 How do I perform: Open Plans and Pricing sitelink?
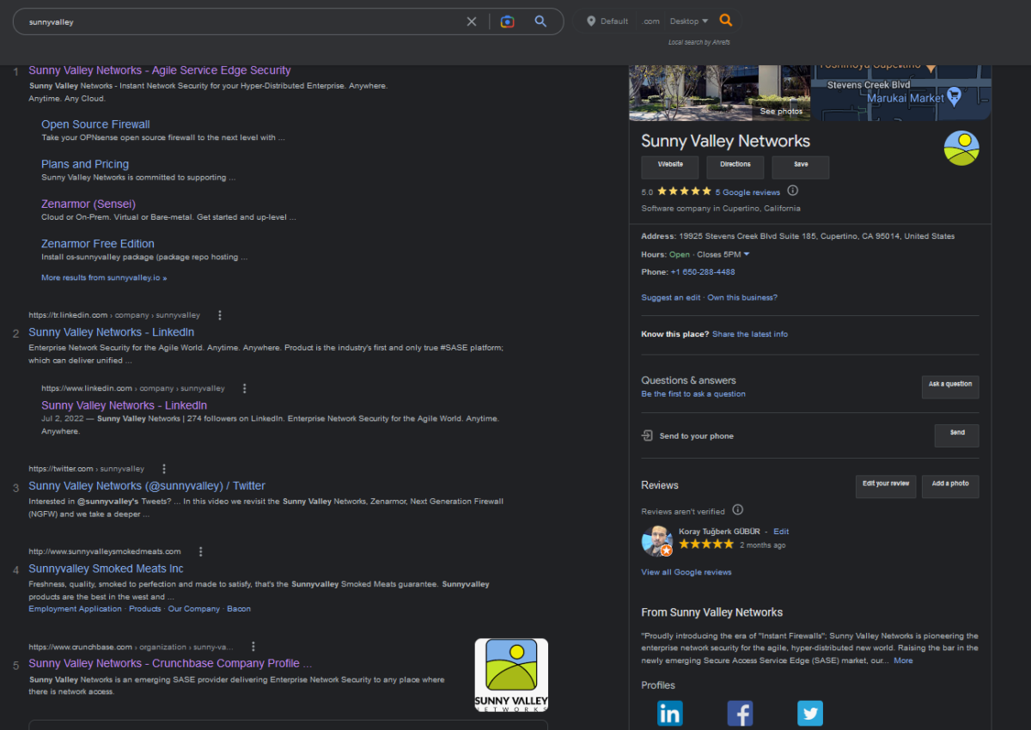(85, 164)
